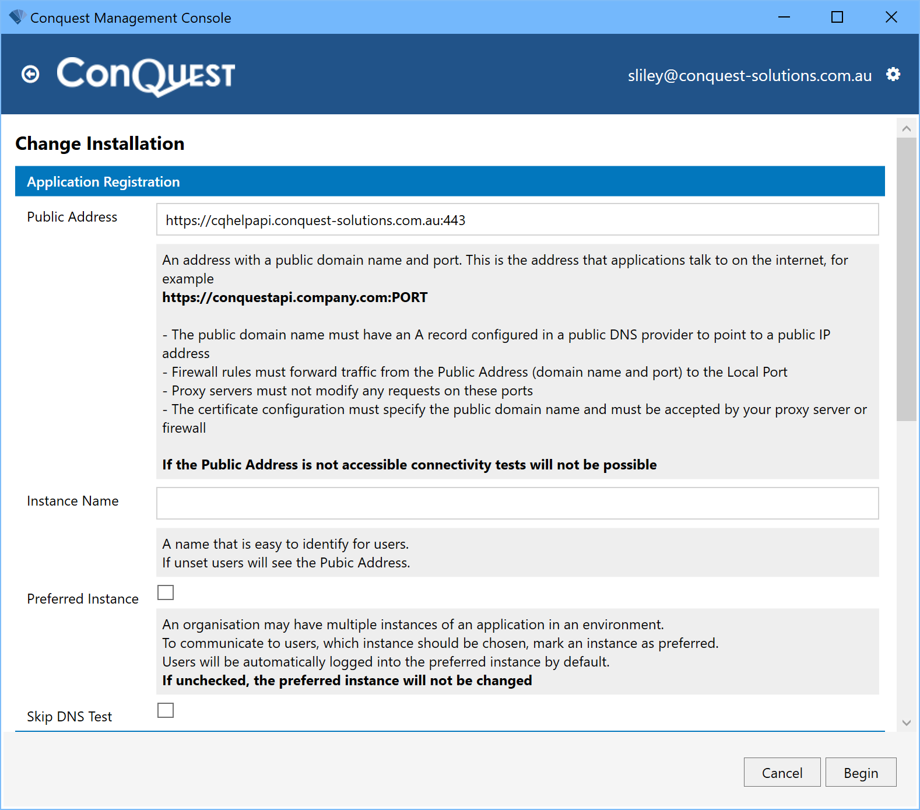Click the vertical scrollbar thumb

pos(906,279)
